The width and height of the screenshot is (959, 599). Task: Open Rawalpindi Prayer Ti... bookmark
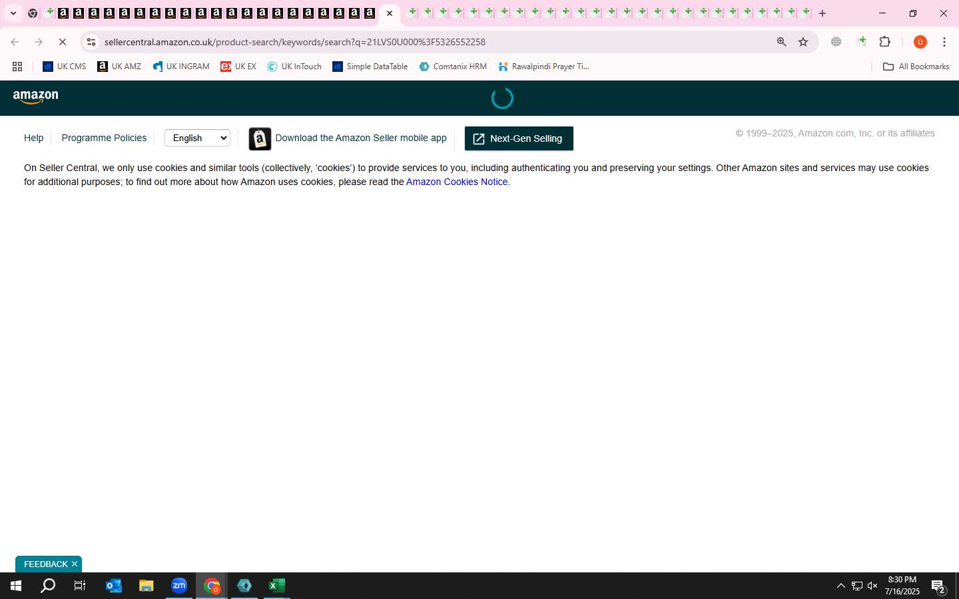point(543,67)
